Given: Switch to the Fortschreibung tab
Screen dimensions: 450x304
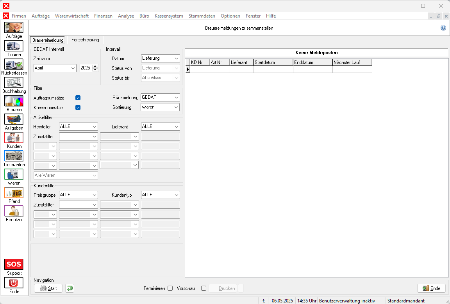Looking at the screenshot, I should (x=85, y=40).
